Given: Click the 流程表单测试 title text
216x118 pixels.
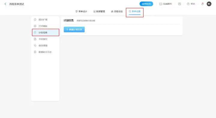Looking at the screenshot, I should coord(16,4).
